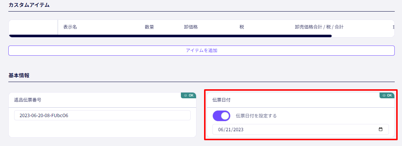The height and width of the screenshot is (146, 402).
Task: Click the 卸価格 column header
Action: pyautogui.click(x=191, y=27)
